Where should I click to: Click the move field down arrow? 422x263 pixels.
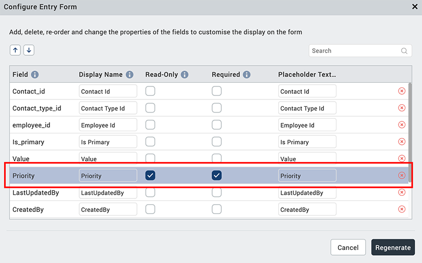(29, 50)
